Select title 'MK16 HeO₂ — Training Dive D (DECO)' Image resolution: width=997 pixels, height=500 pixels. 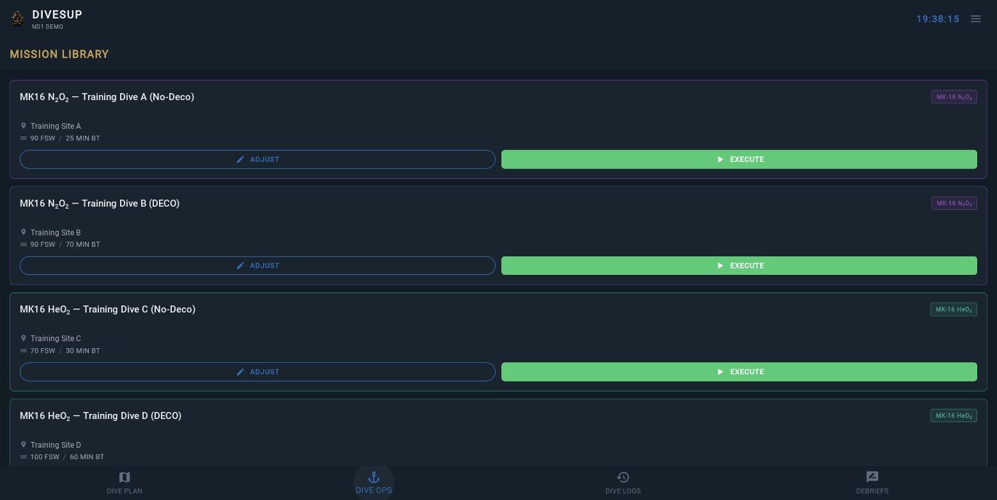tap(100, 416)
